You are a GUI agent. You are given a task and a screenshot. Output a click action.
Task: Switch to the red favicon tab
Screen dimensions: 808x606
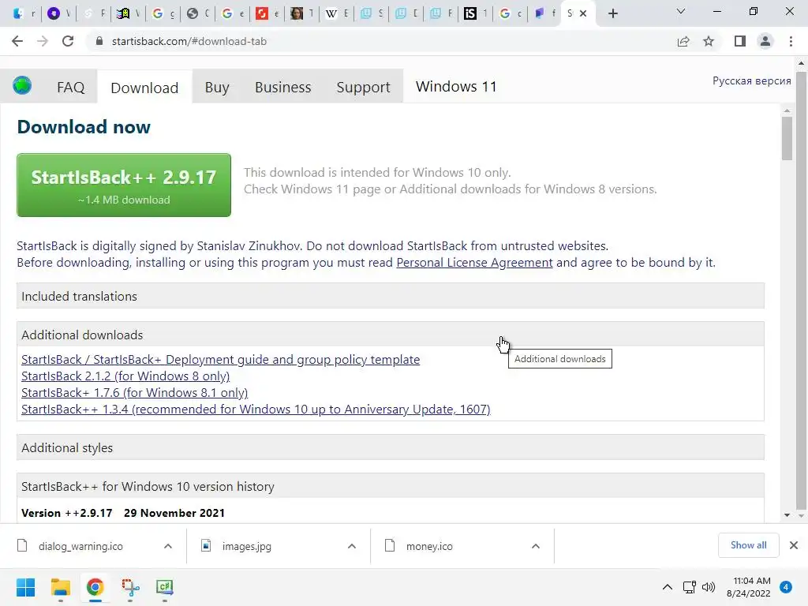tap(262, 13)
